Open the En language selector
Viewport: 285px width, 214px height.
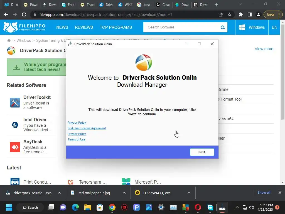[x=274, y=27]
